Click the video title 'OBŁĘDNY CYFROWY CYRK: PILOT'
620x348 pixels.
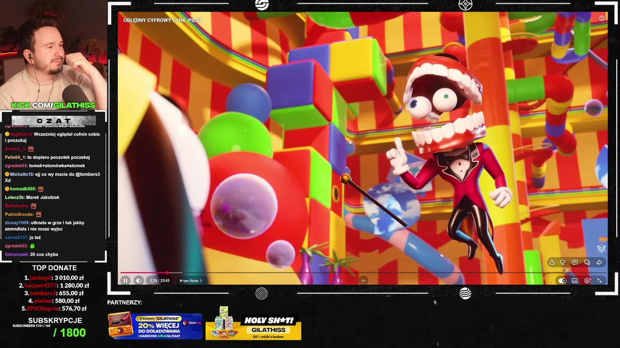point(163,20)
